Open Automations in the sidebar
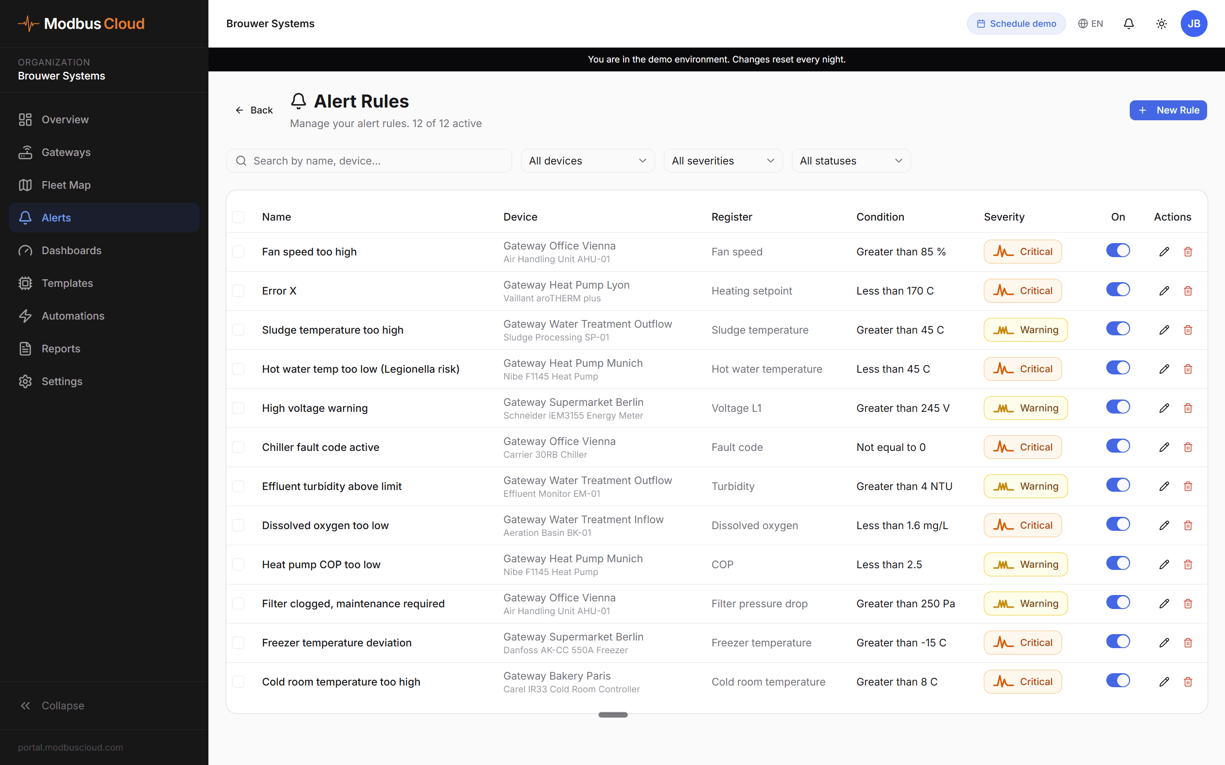 [73, 316]
